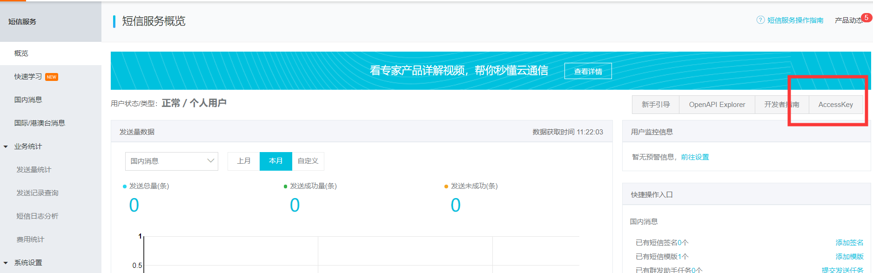Click the 添加签名 link
This screenshot has width=873, height=273.
(849, 243)
